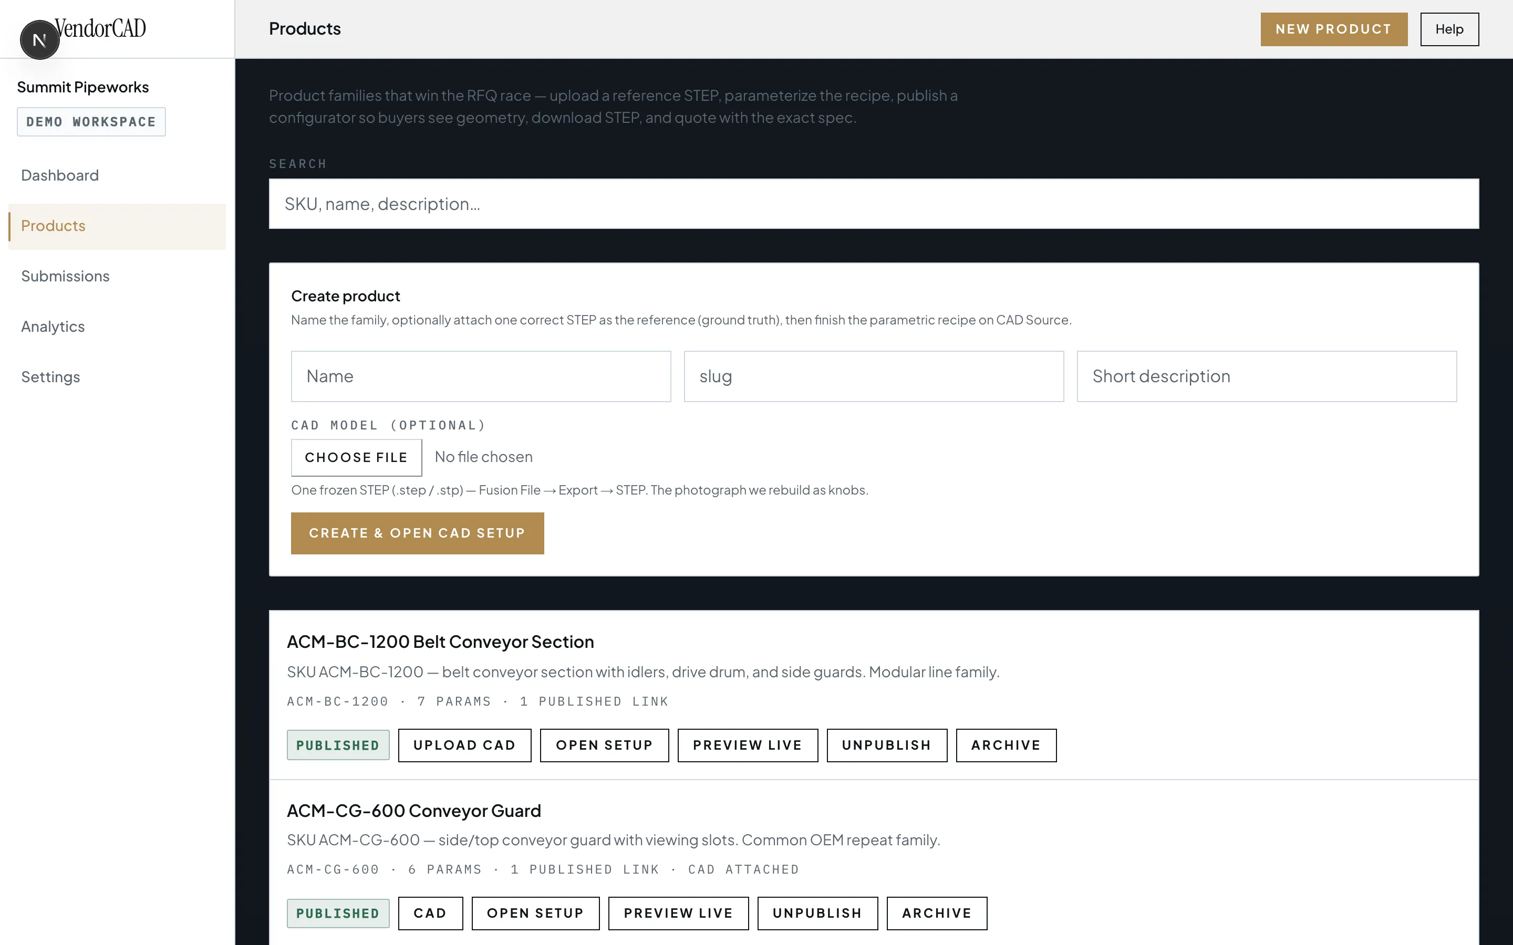This screenshot has width=1513, height=945.
Task: Click the SEARCH label above search field
Action: point(297,164)
